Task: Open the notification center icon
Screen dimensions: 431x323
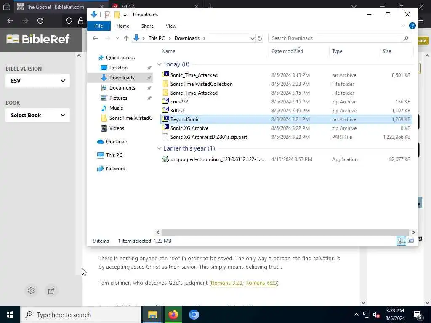Action: tap(418, 315)
